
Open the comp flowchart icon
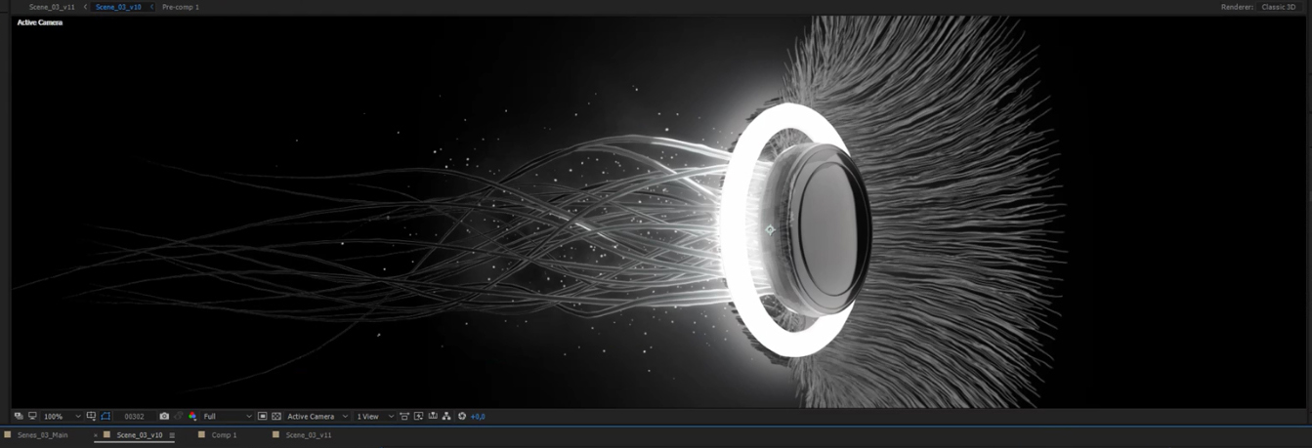[x=446, y=417]
